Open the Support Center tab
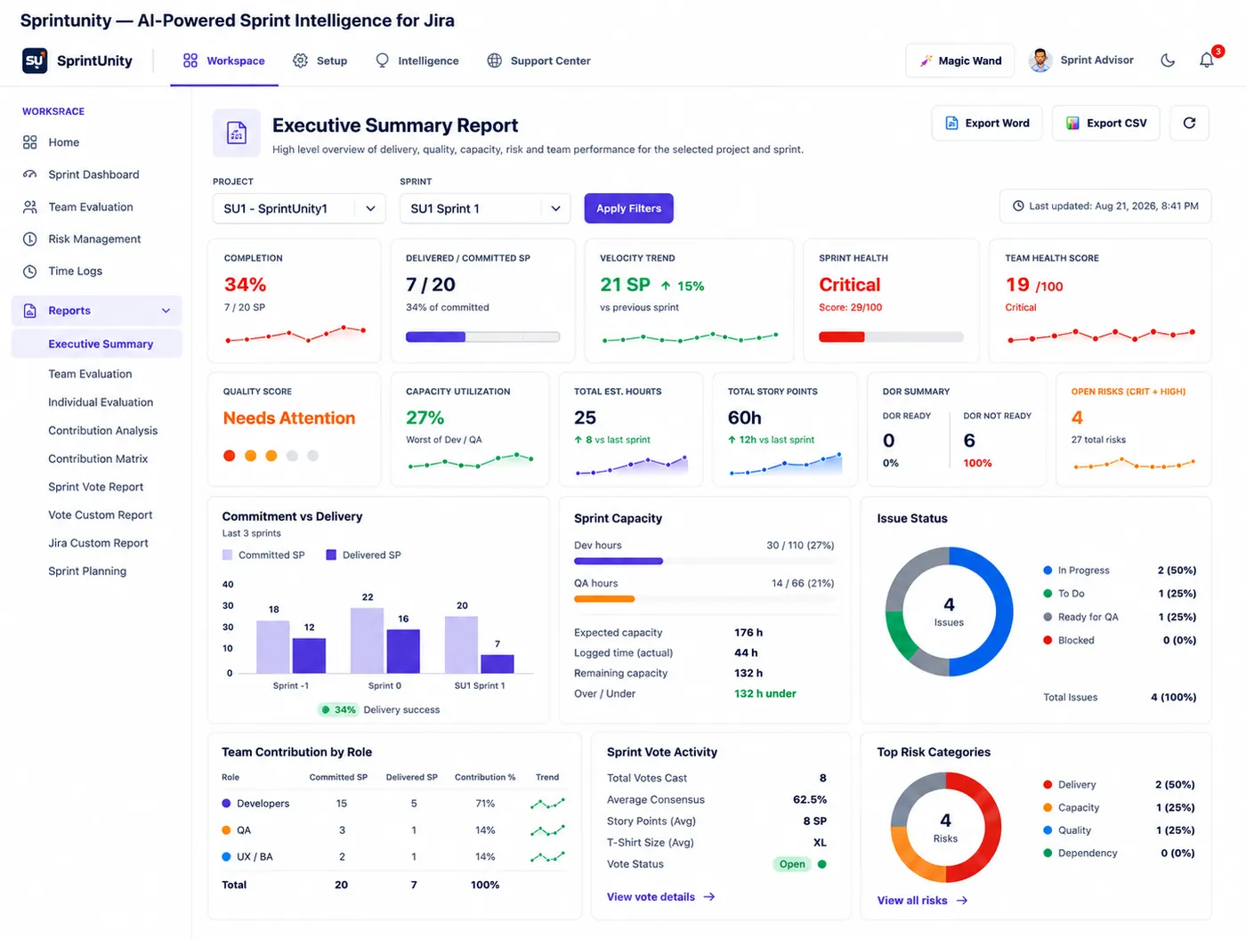Screen dimensions: 1246x939 (538, 61)
